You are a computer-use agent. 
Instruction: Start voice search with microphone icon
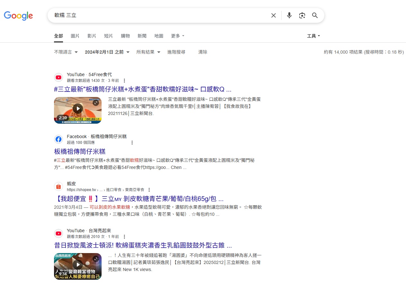(x=289, y=15)
